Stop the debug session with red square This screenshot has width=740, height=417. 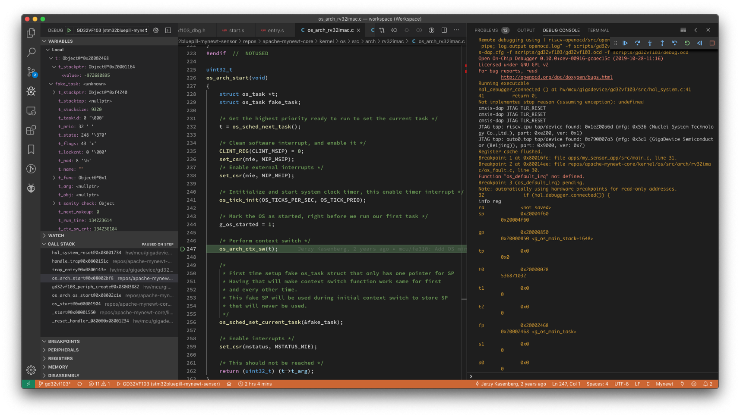712,43
